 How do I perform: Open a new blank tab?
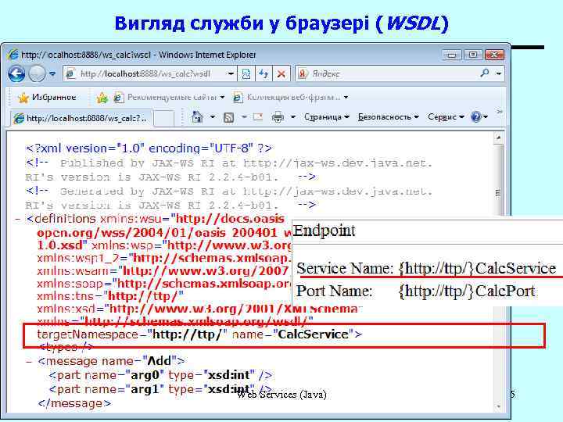coord(163,119)
